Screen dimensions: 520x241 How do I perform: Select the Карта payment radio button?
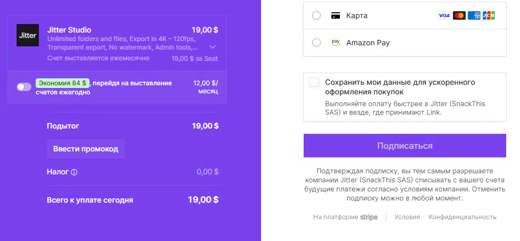pos(316,15)
